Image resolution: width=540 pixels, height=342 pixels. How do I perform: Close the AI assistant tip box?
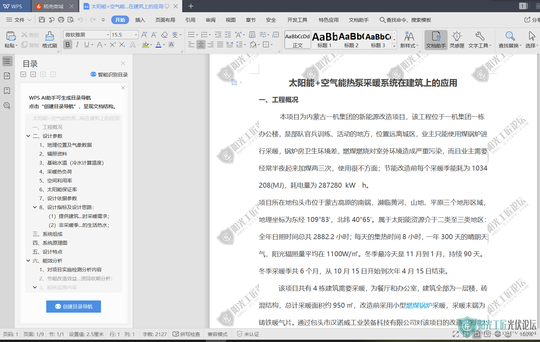[123, 88]
